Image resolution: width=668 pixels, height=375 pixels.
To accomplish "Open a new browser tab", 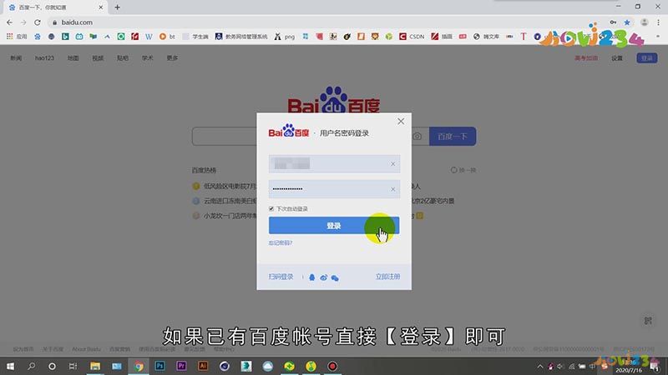I will coord(117,7).
